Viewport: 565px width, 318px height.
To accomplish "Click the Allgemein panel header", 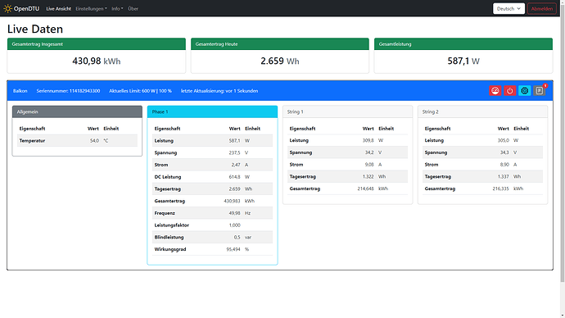I will click(77, 111).
